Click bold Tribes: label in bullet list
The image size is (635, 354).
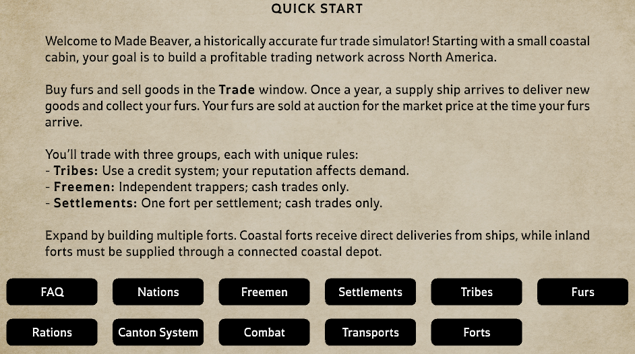pos(75,170)
